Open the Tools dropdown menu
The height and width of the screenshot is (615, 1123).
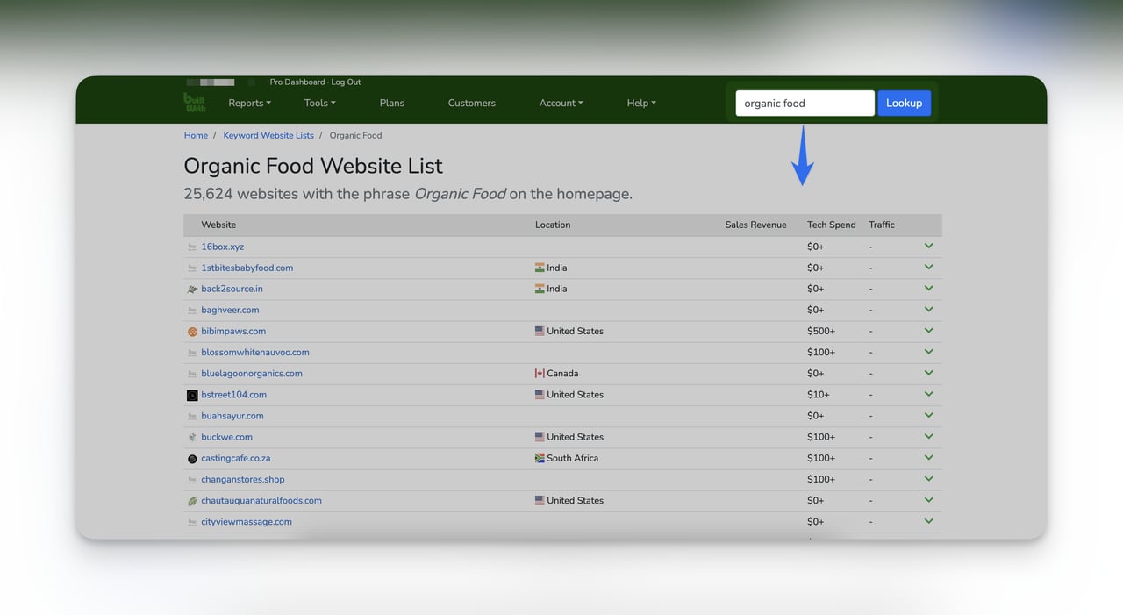click(320, 103)
